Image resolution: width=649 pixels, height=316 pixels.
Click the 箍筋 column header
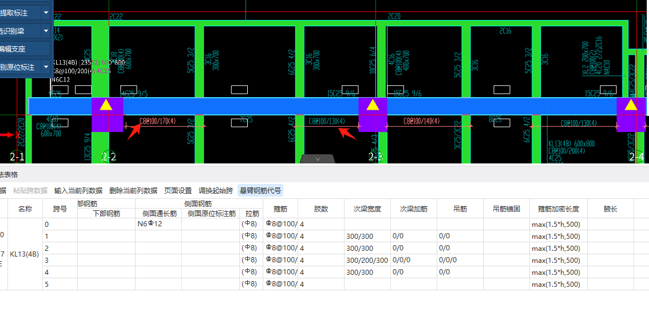(280, 209)
